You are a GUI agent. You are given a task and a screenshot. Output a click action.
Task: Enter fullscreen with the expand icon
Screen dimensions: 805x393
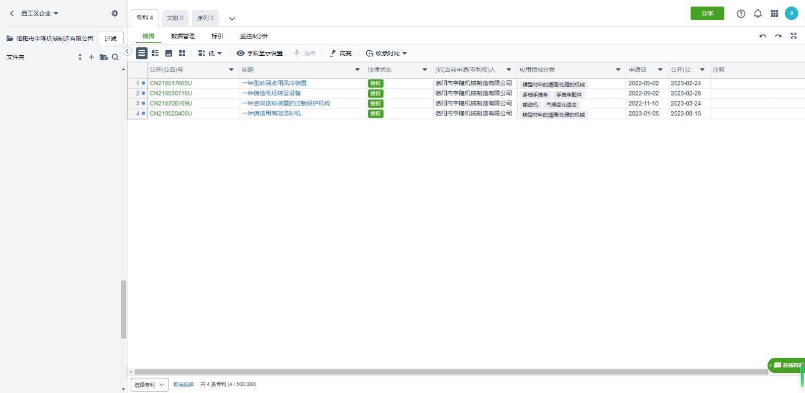click(x=793, y=36)
